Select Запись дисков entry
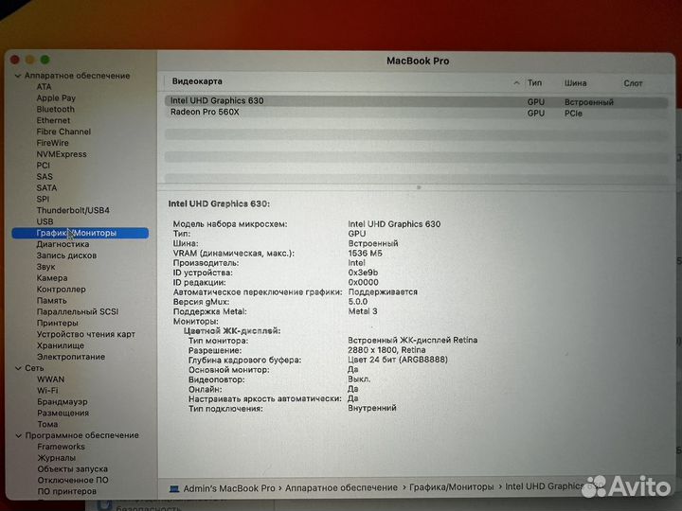 click(66, 255)
